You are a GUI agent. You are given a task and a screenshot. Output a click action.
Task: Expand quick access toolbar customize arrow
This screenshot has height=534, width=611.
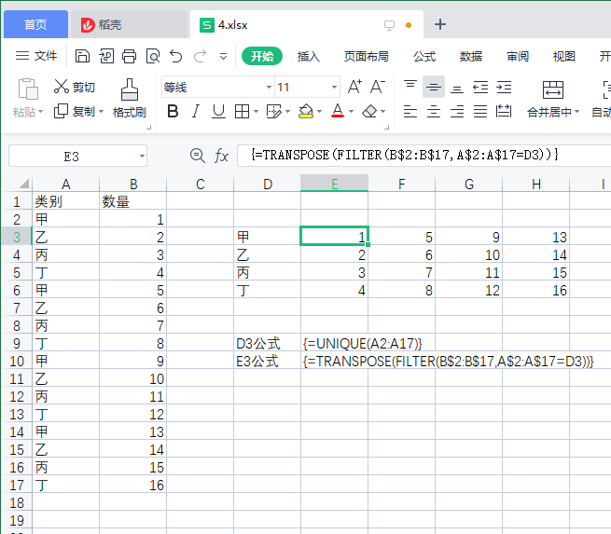223,57
